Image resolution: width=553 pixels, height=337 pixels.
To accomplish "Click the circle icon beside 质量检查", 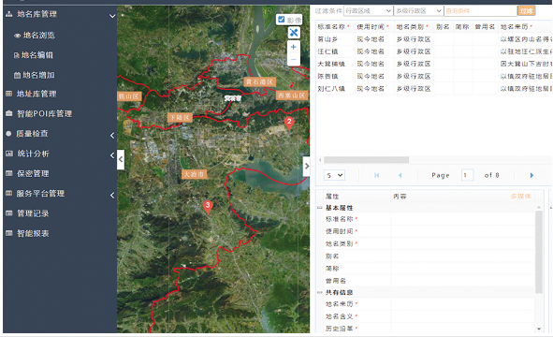I will click(x=8, y=134).
